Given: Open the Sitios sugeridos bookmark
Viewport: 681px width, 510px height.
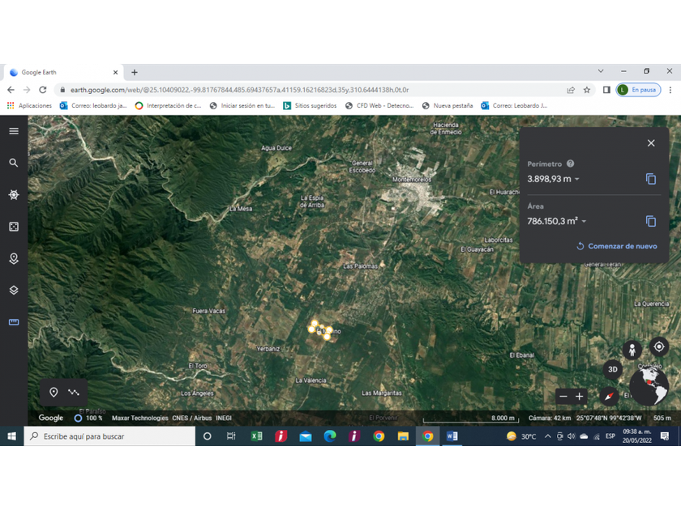Looking at the screenshot, I should click(x=310, y=105).
